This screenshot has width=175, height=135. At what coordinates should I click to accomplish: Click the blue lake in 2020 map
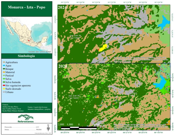[159, 82]
